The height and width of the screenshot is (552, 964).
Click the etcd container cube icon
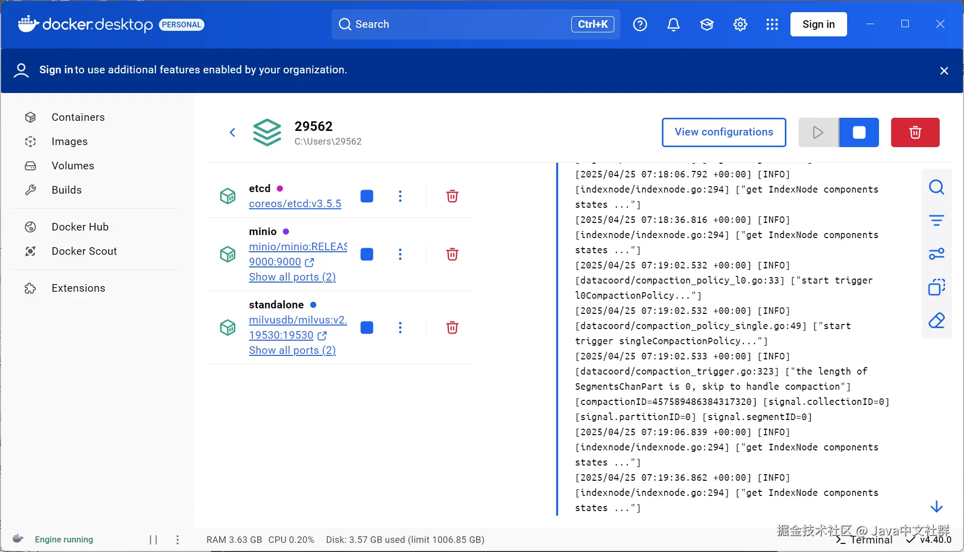[x=228, y=196]
